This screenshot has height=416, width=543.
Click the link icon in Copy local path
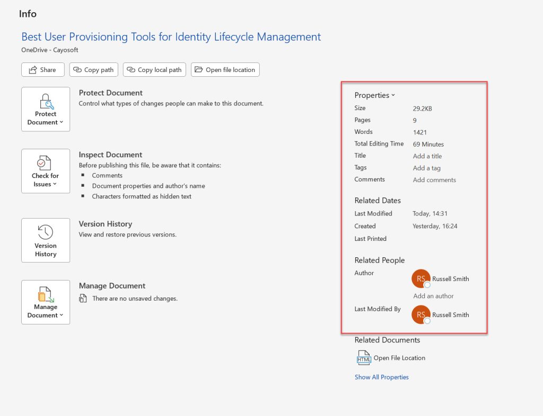(x=131, y=69)
